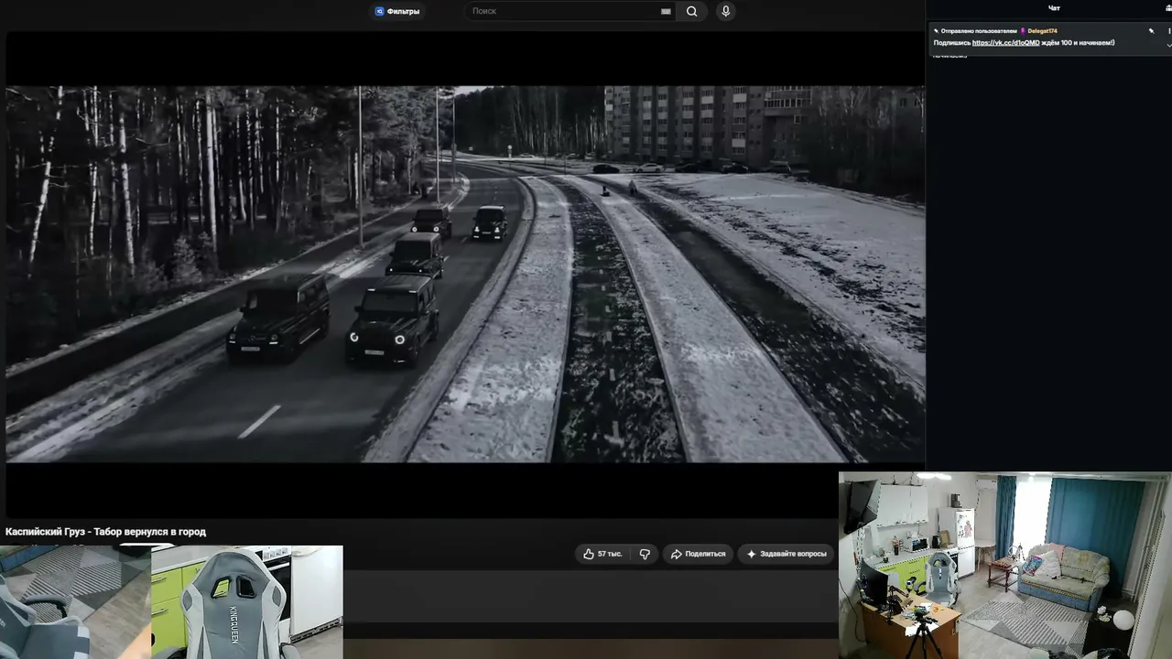Viewport: 1172px width, 659px height.
Task: Share the video via Поделиться
Action: coord(698,554)
